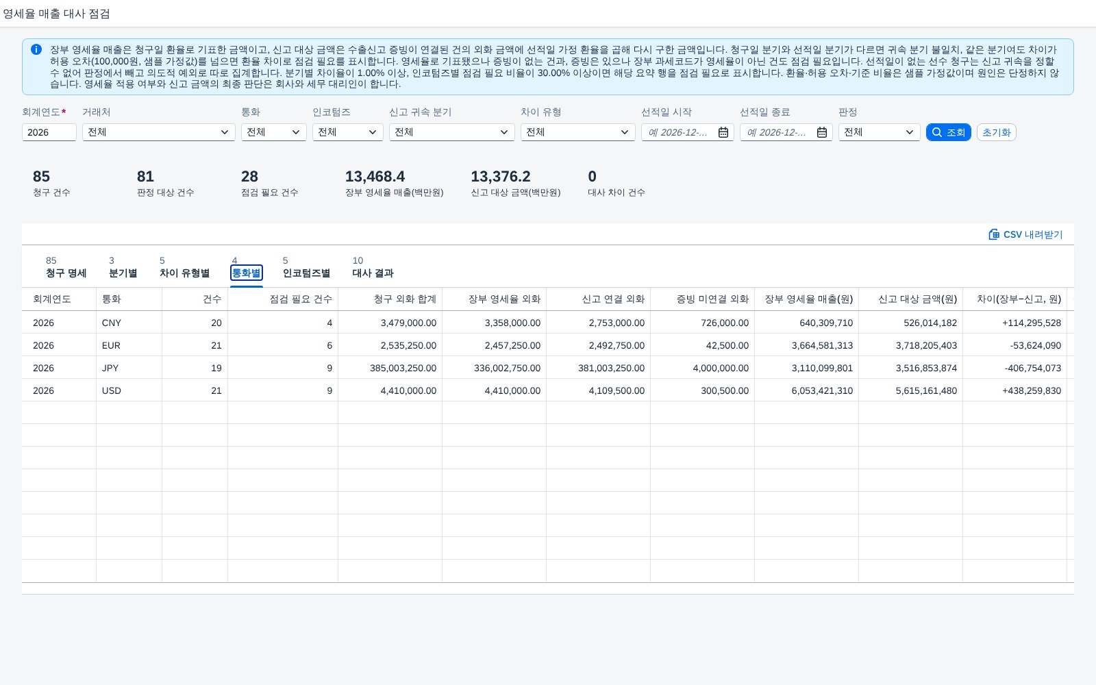Open calendar picker for 선적일 시작
Image resolution: width=1096 pixels, height=685 pixels.
point(723,132)
